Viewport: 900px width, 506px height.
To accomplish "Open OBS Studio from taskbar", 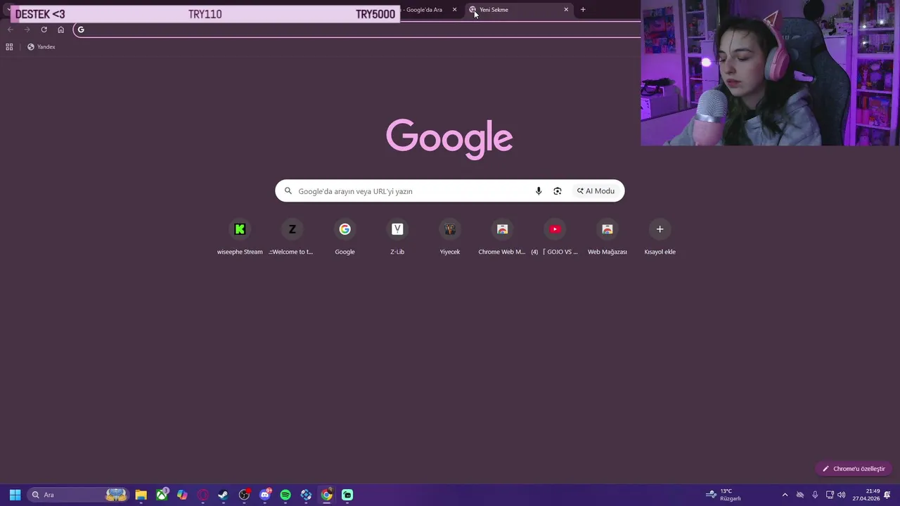I will 244,495.
